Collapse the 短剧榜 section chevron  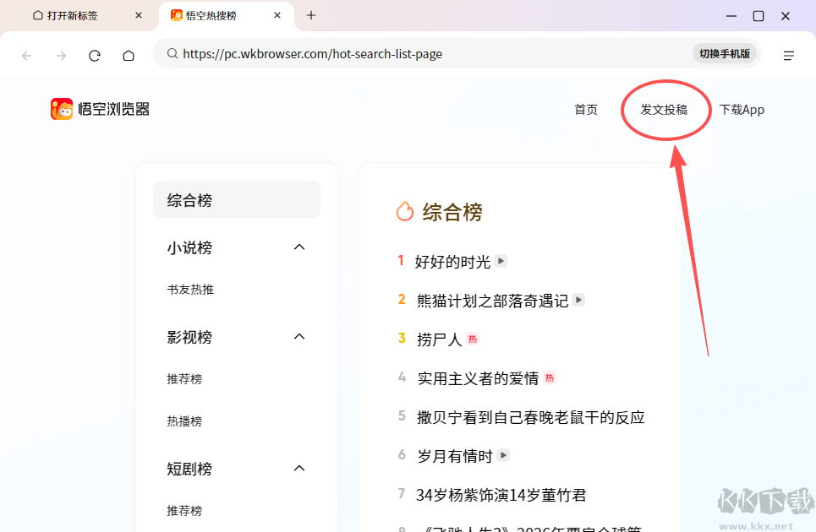[x=298, y=469]
